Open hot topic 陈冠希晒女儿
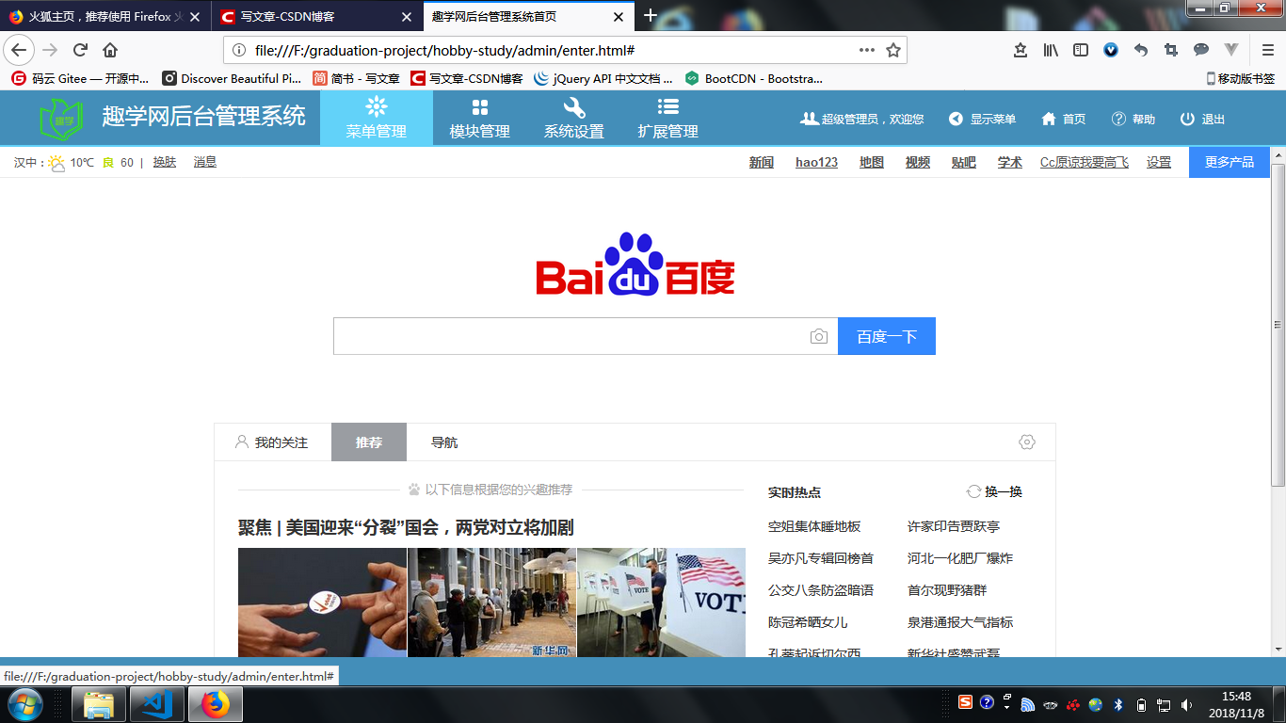Image resolution: width=1286 pixels, height=723 pixels. 808,622
